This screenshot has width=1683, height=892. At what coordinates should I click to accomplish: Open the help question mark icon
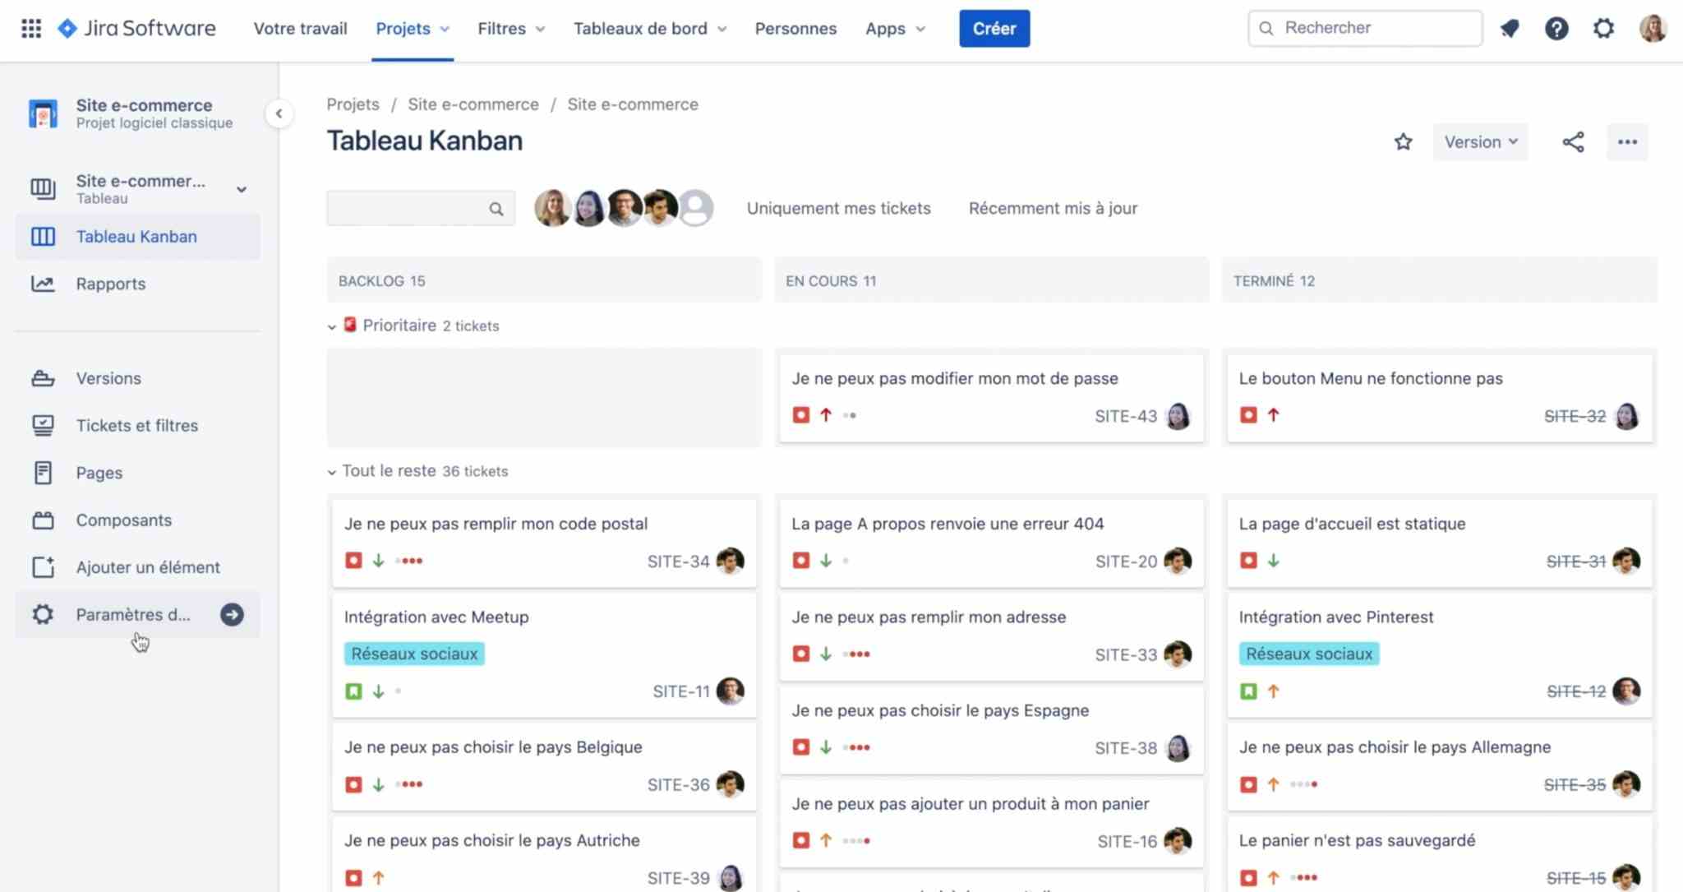point(1556,29)
